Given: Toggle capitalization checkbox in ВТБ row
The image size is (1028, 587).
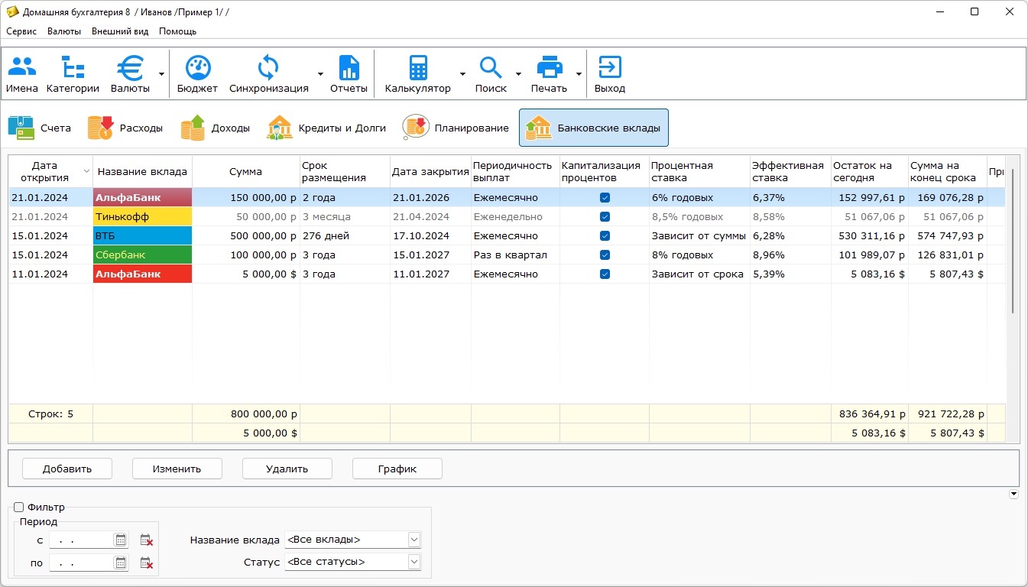Looking at the screenshot, I should [605, 235].
